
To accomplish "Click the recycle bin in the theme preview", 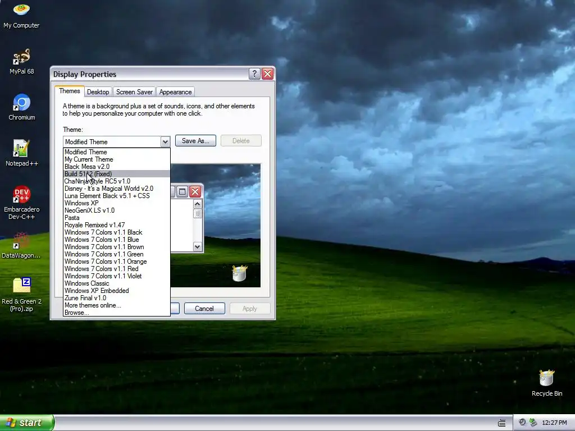I will [x=239, y=273].
